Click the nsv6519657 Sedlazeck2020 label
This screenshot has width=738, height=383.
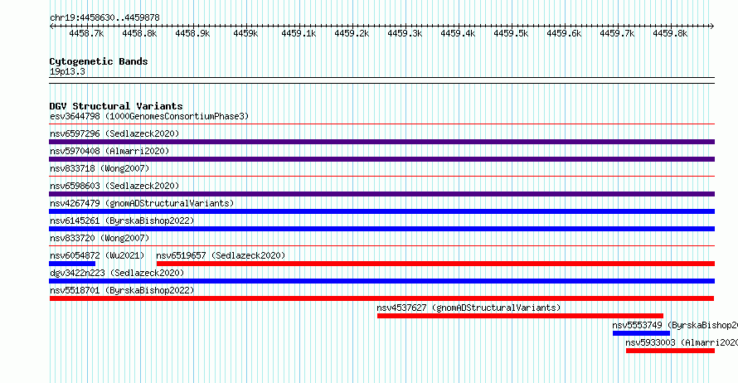(x=221, y=255)
